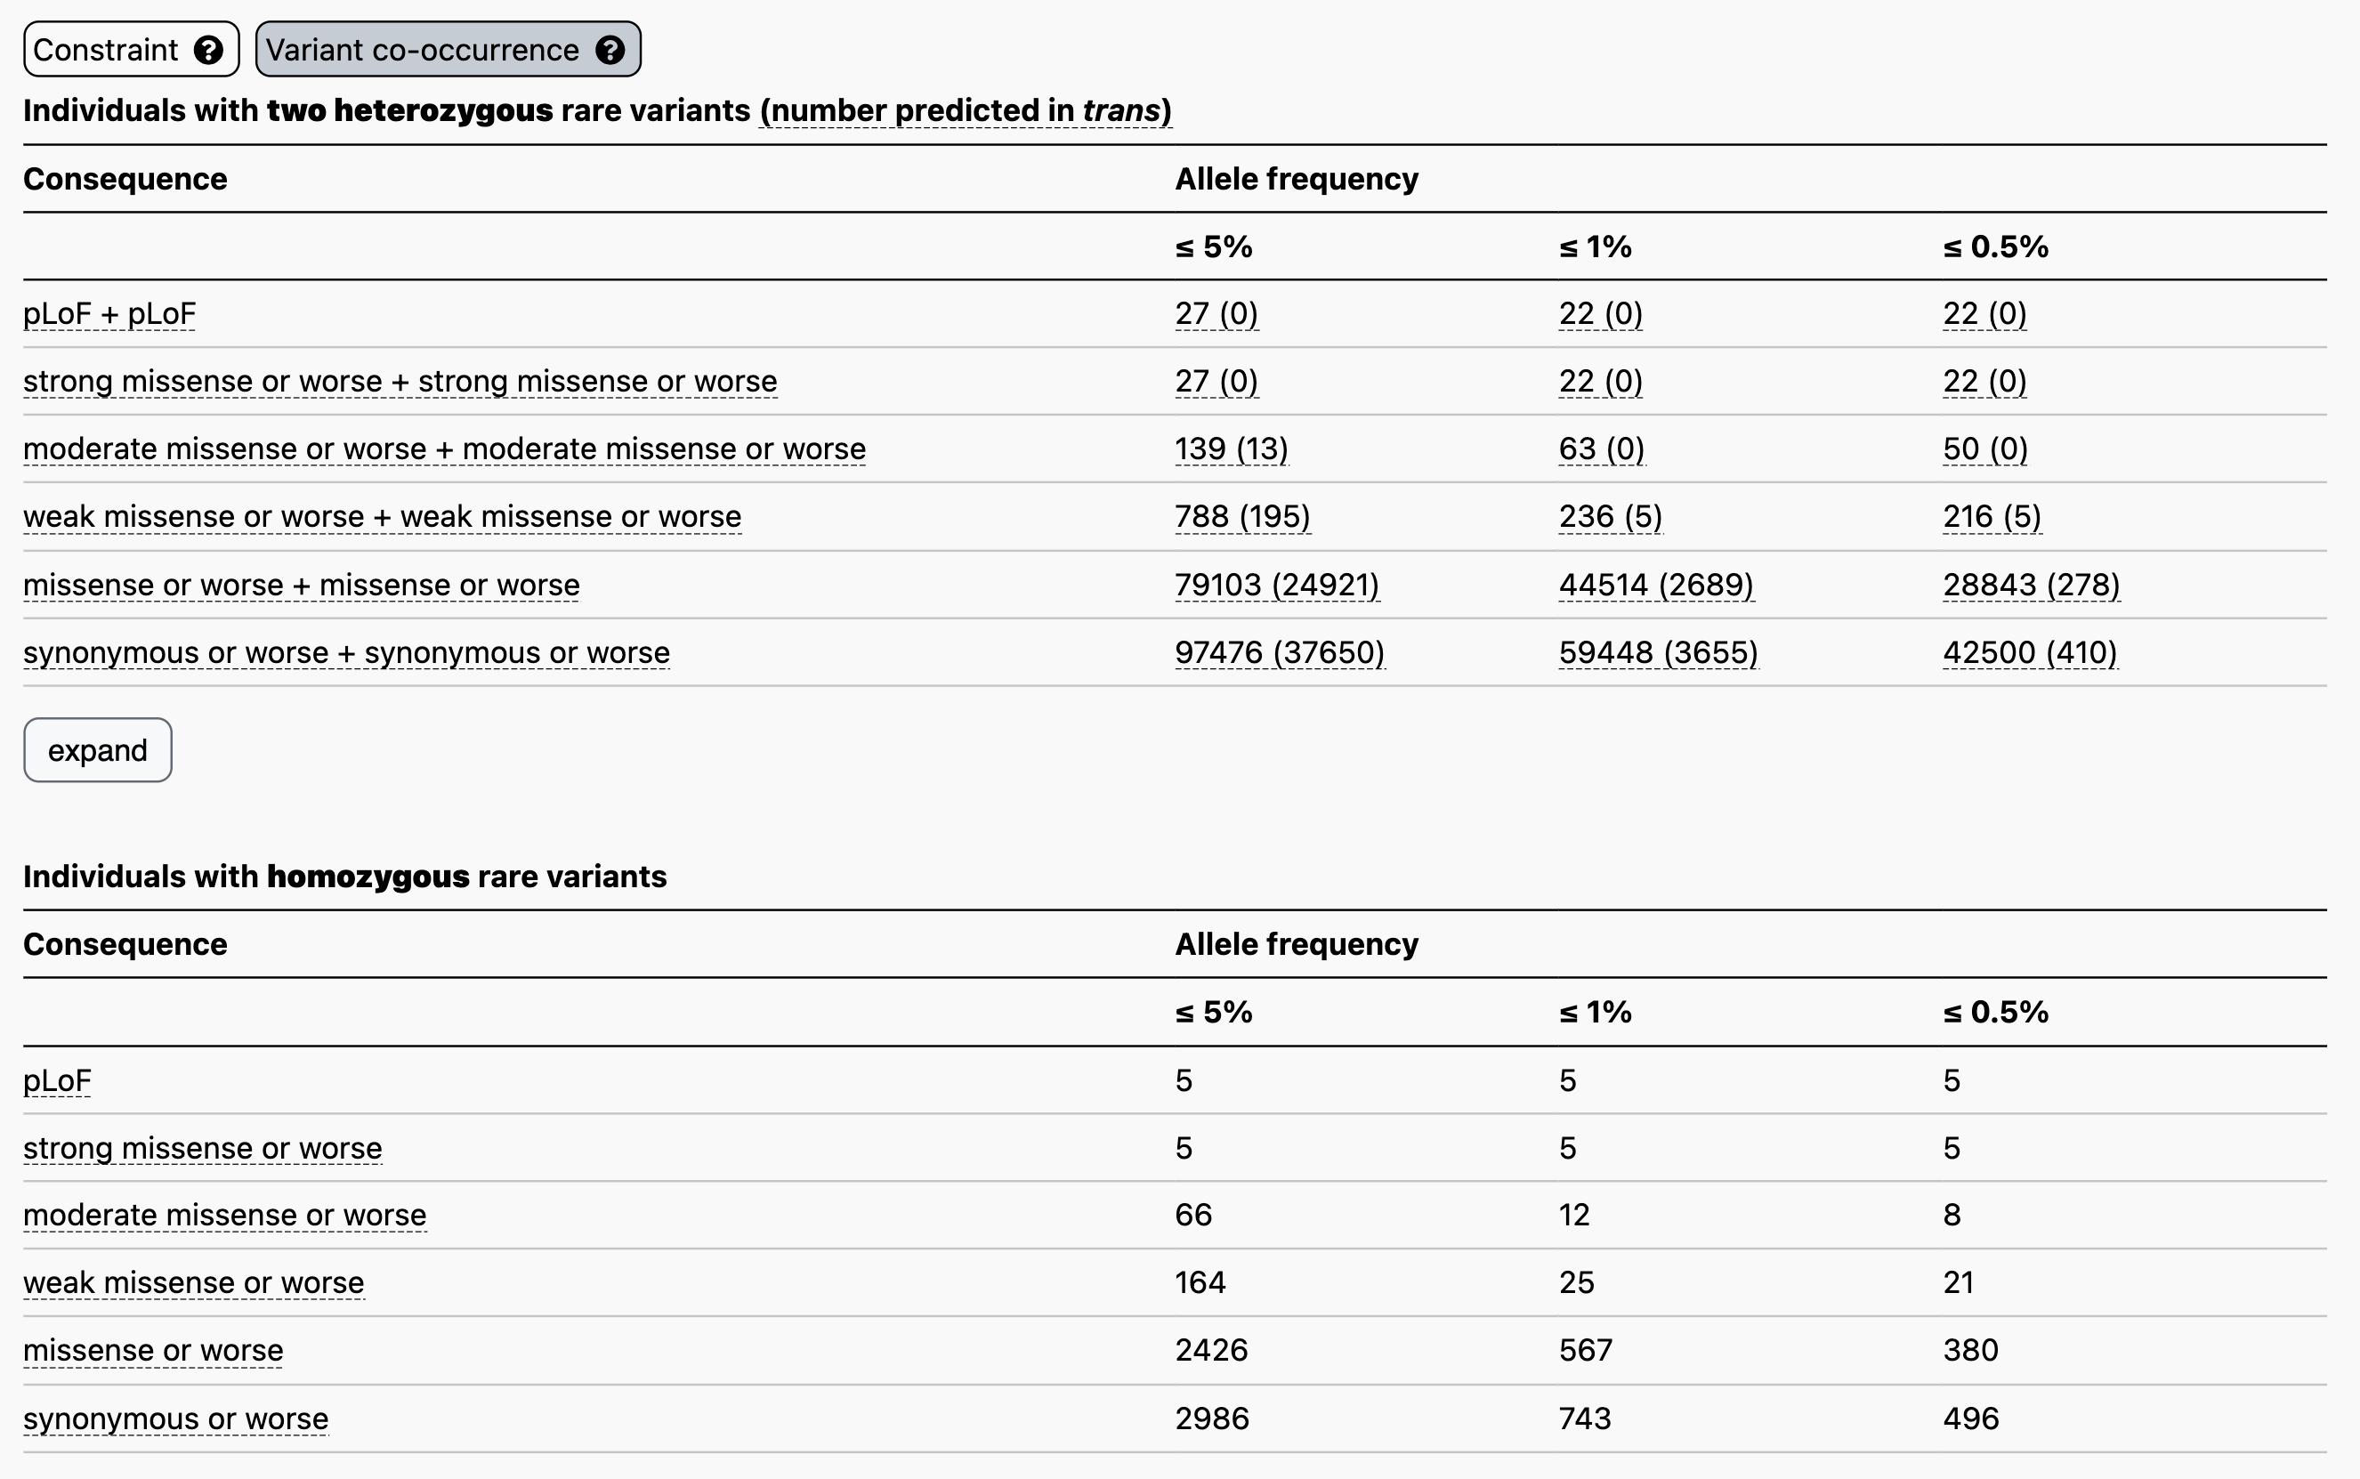Select the homozygous 'synonymous or worse' label
2360x1479 pixels.
(176, 1418)
